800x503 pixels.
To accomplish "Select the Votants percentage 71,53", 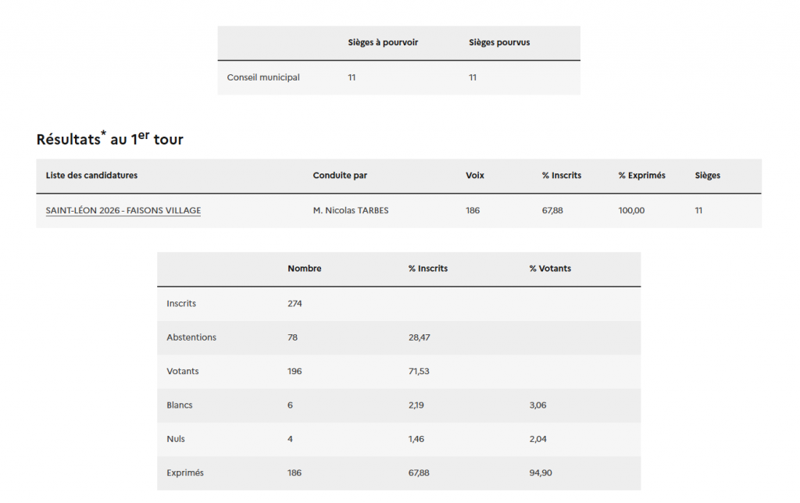I will coord(419,372).
